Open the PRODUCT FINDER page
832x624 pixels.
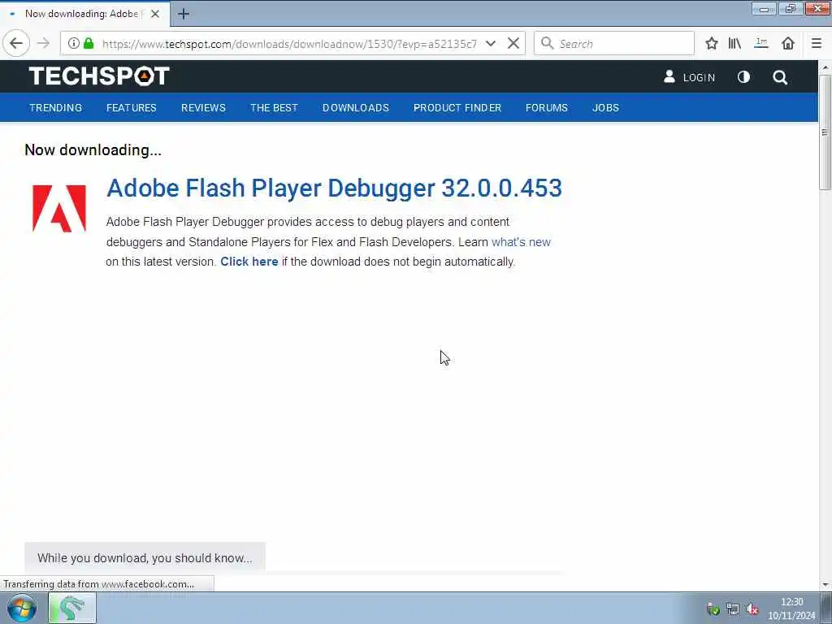tap(457, 108)
